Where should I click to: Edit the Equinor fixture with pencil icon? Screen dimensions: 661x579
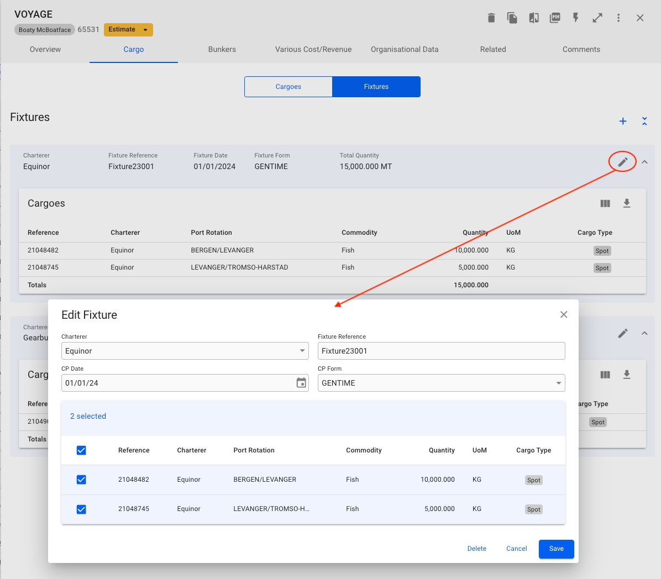pos(623,162)
